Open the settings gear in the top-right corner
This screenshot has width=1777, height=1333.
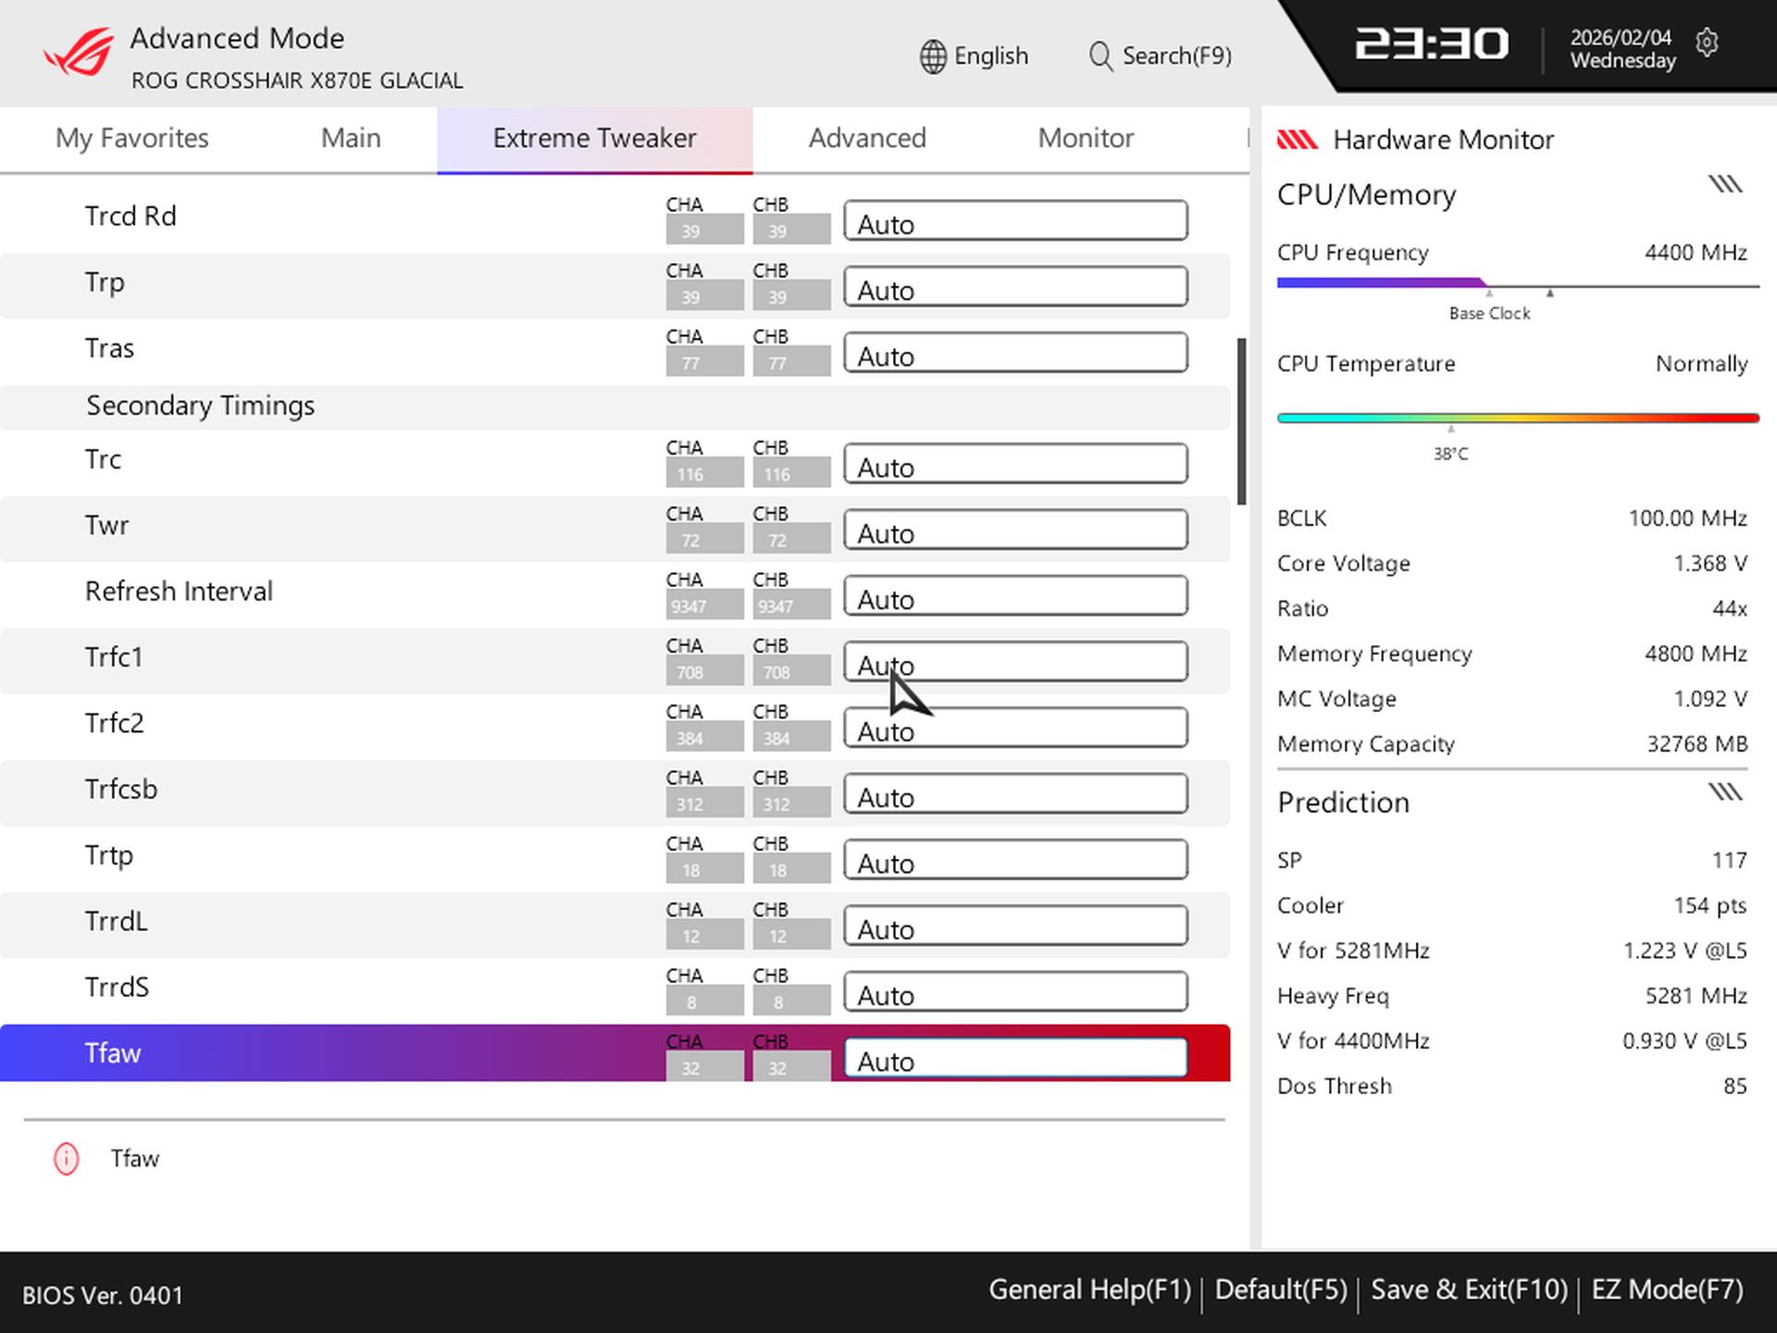click(x=1708, y=44)
